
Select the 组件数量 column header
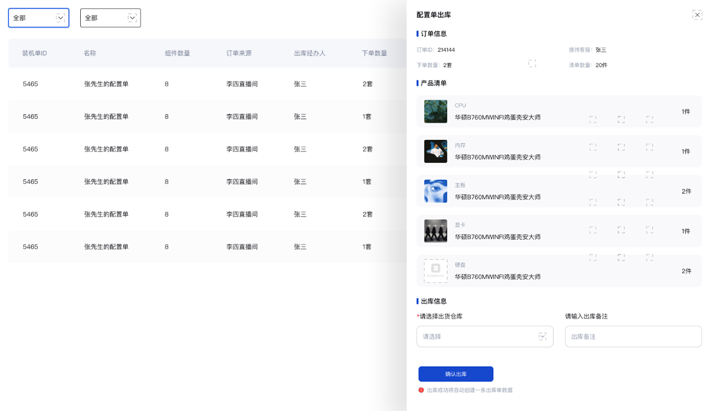(x=177, y=53)
